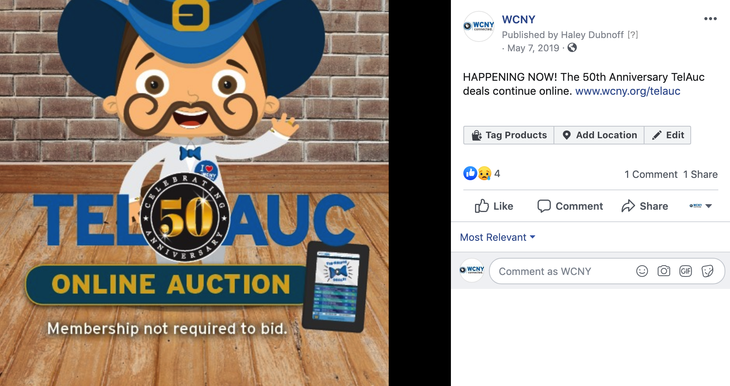
Task: Open the three-dot post options menu
Action: click(710, 19)
